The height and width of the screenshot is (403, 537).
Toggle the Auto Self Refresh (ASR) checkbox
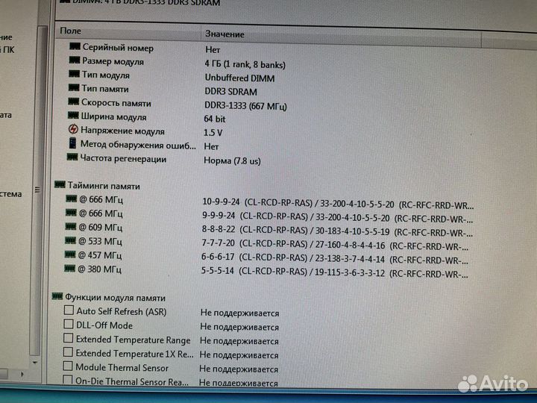point(69,310)
